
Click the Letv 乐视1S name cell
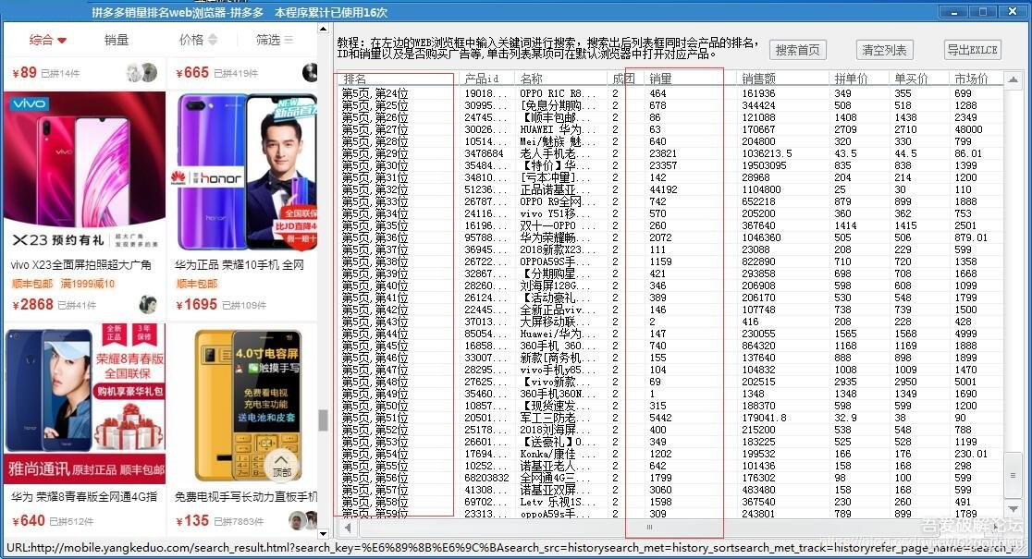(x=558, y=502)
